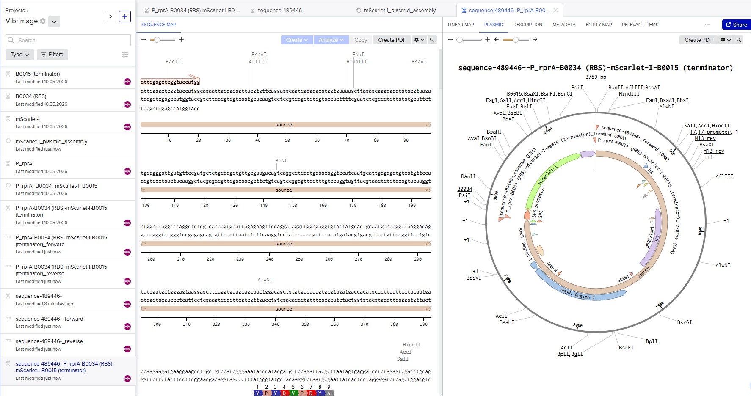This screenshot has width=751, height=396.
Task: Expand the Type filter dropdown
Action: [20, 55]
